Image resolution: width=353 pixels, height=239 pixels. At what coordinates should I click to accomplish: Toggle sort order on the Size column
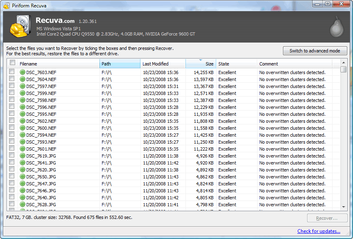[201, 64]
